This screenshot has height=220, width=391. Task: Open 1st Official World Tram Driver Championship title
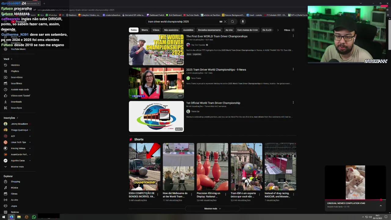213,103
